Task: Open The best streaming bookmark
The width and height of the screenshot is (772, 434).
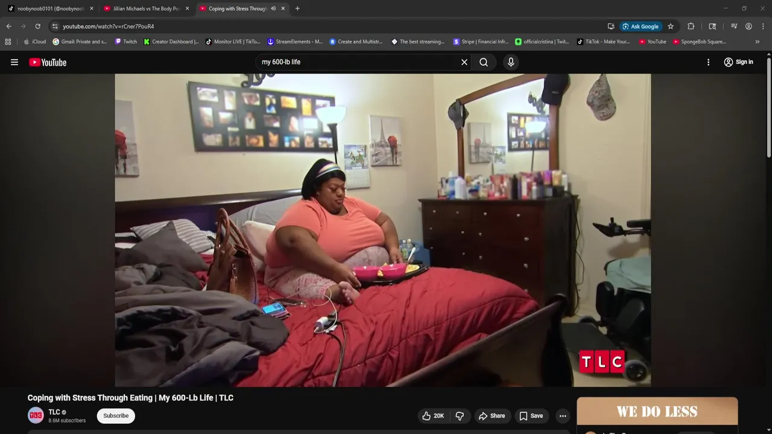Action: (418, 42)
